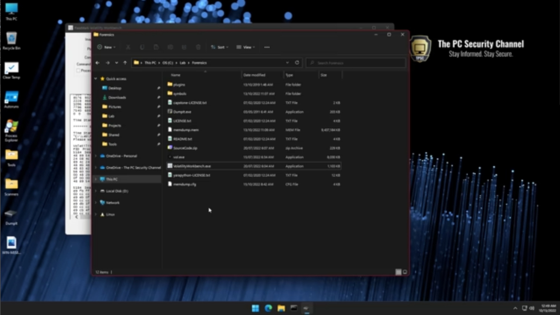Viewport: 560px width, 315px height.
Task: Click the Paste icon in Explorer toolbar
Action: (x=156, y=47)
